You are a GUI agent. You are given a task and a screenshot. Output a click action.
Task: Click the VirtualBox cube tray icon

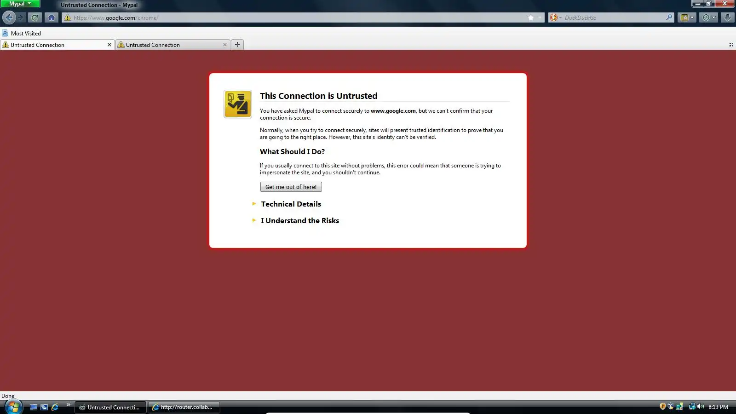click(x=671, y=406)
